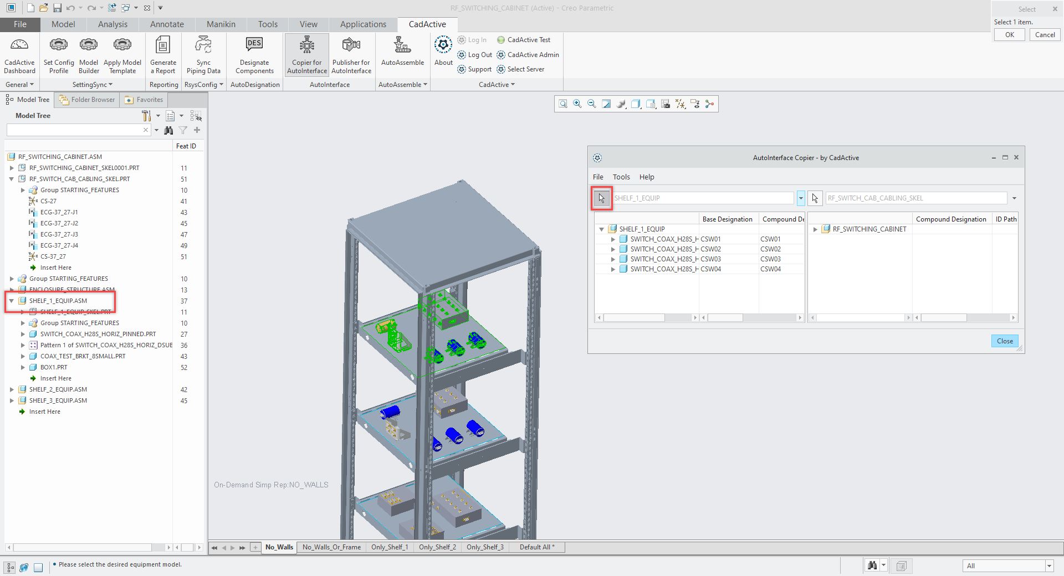This screenshot has width=1064, height=576.
Task: Click Cancel in the Select dialog
Action: (1045, 35)
